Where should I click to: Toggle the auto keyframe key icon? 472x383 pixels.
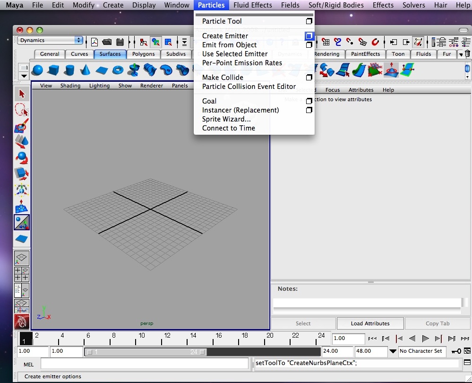click(x=456, y=351)
